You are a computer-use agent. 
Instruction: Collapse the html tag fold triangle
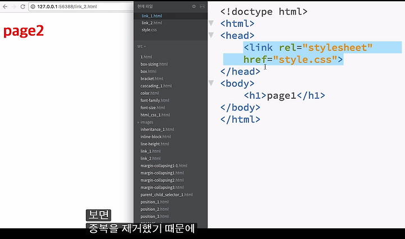click(211, 23)
